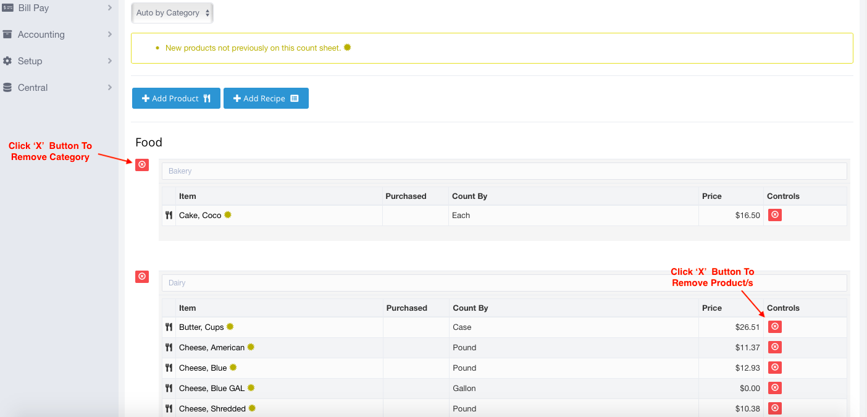
Task: Click the Food section heading
Action: (x=149, y=142)
